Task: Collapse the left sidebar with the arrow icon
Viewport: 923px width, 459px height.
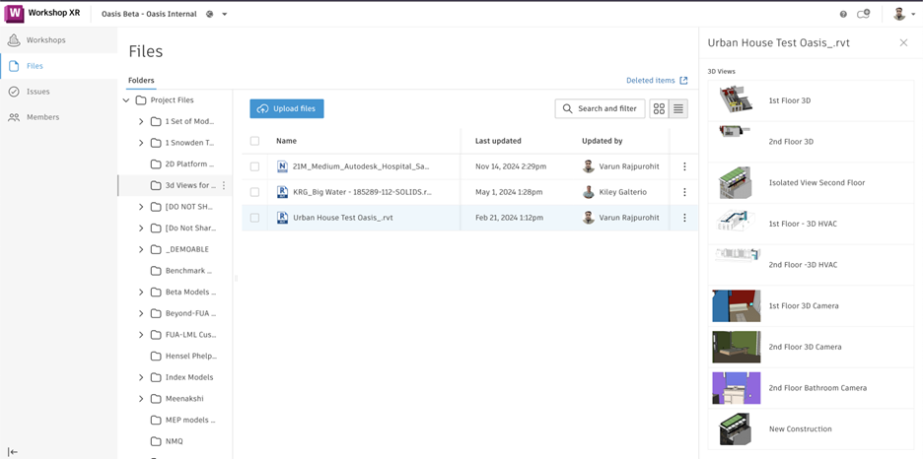Action: click(x=13, y=452)
